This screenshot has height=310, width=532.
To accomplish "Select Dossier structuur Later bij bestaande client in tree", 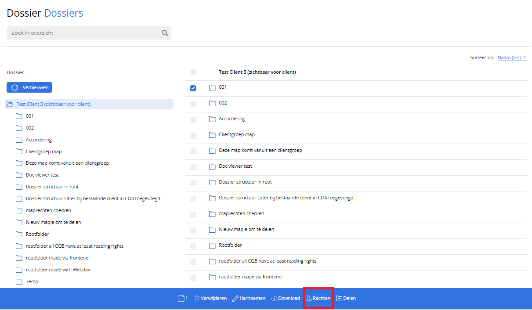I will [93, 199].
